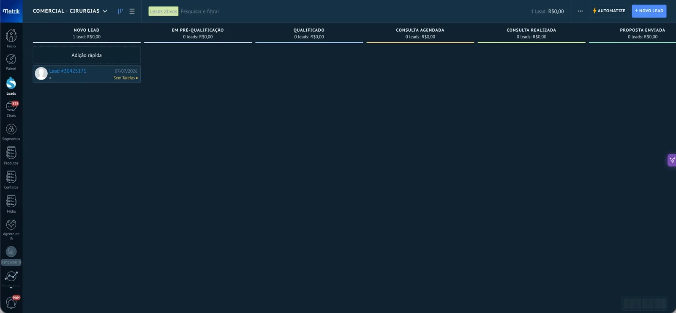
Task: Open the Painel dashboard icon
Action: (11, 62)
